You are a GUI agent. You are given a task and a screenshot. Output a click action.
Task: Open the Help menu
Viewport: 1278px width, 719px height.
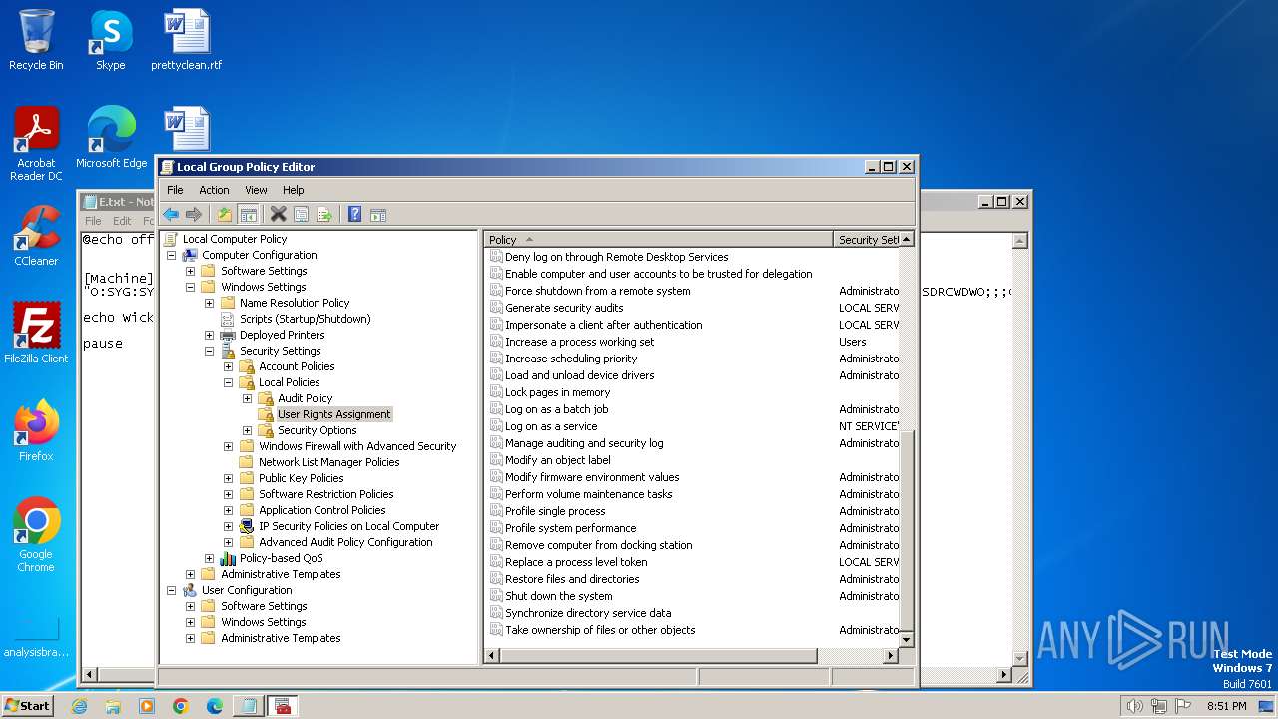coord(293,190)
